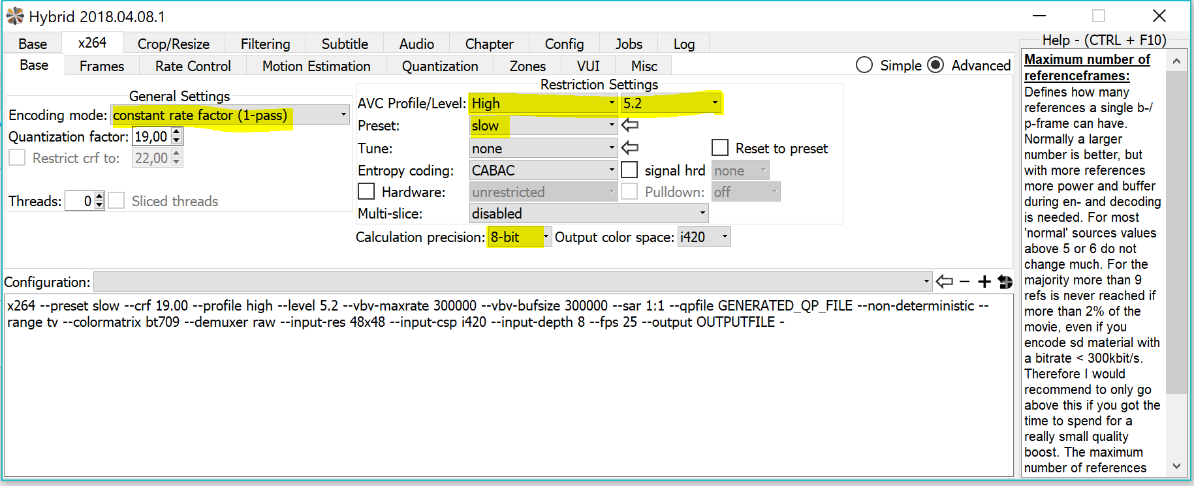Open the Tune dropdown showing none
Screen dimensions: 1194x486
(x=543, y=148)
